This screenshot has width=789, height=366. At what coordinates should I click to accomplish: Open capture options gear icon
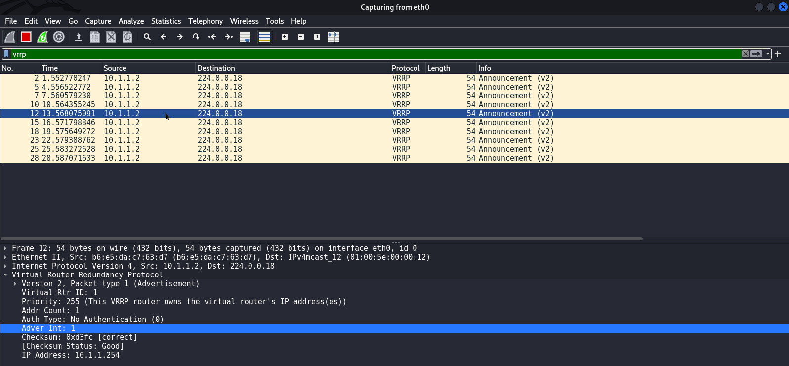[59, 37]
